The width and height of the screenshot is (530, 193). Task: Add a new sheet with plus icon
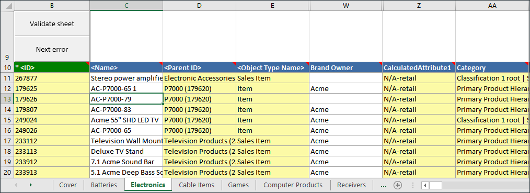point(398,185)
